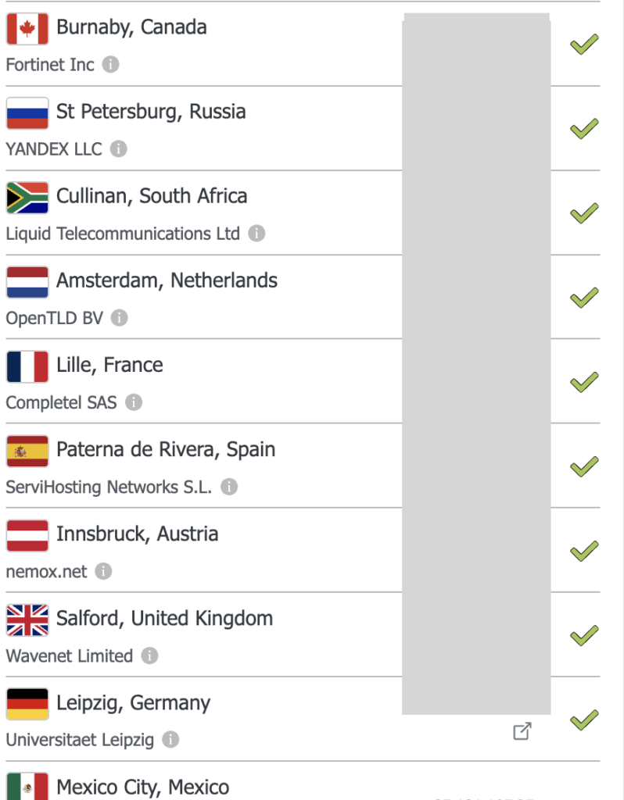Click the checkmark for Innsbruck, Austria
The width and height of the screenshot is (624, 800).
[x=584, y=551]
